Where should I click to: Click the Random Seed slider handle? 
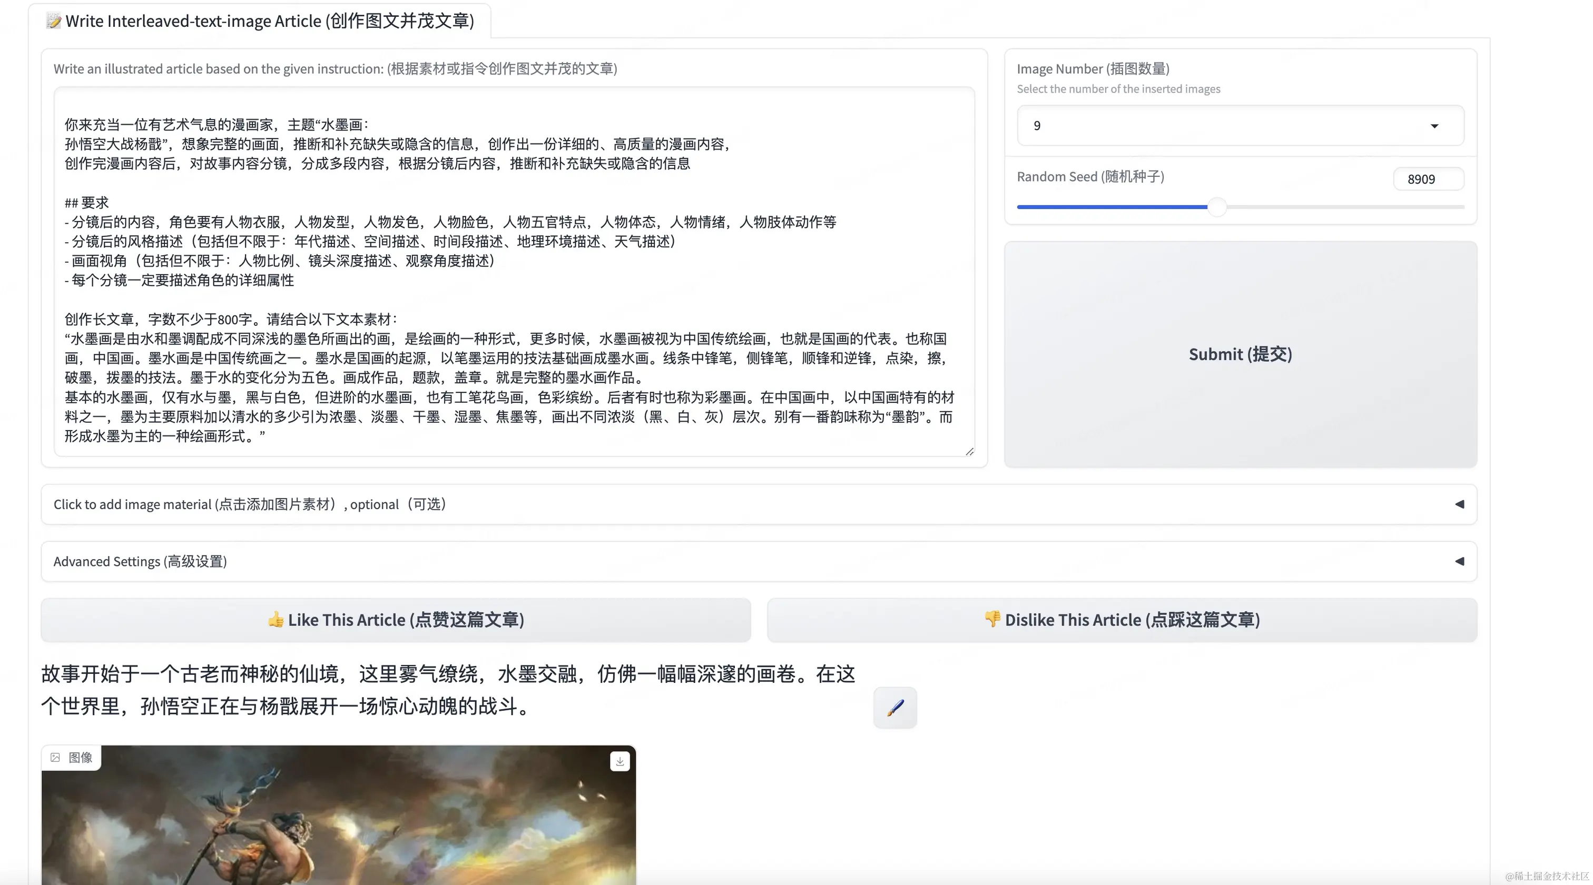click(x=1217, y=207)
